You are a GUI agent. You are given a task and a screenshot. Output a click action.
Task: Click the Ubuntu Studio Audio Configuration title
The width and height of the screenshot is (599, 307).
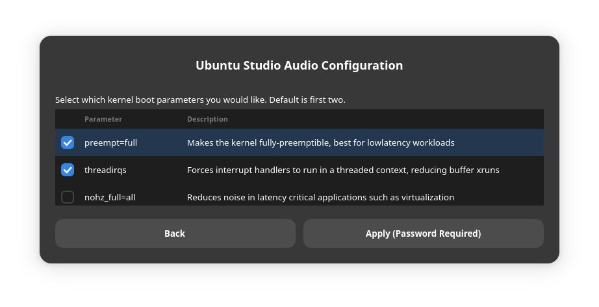[x=299, y=66]
